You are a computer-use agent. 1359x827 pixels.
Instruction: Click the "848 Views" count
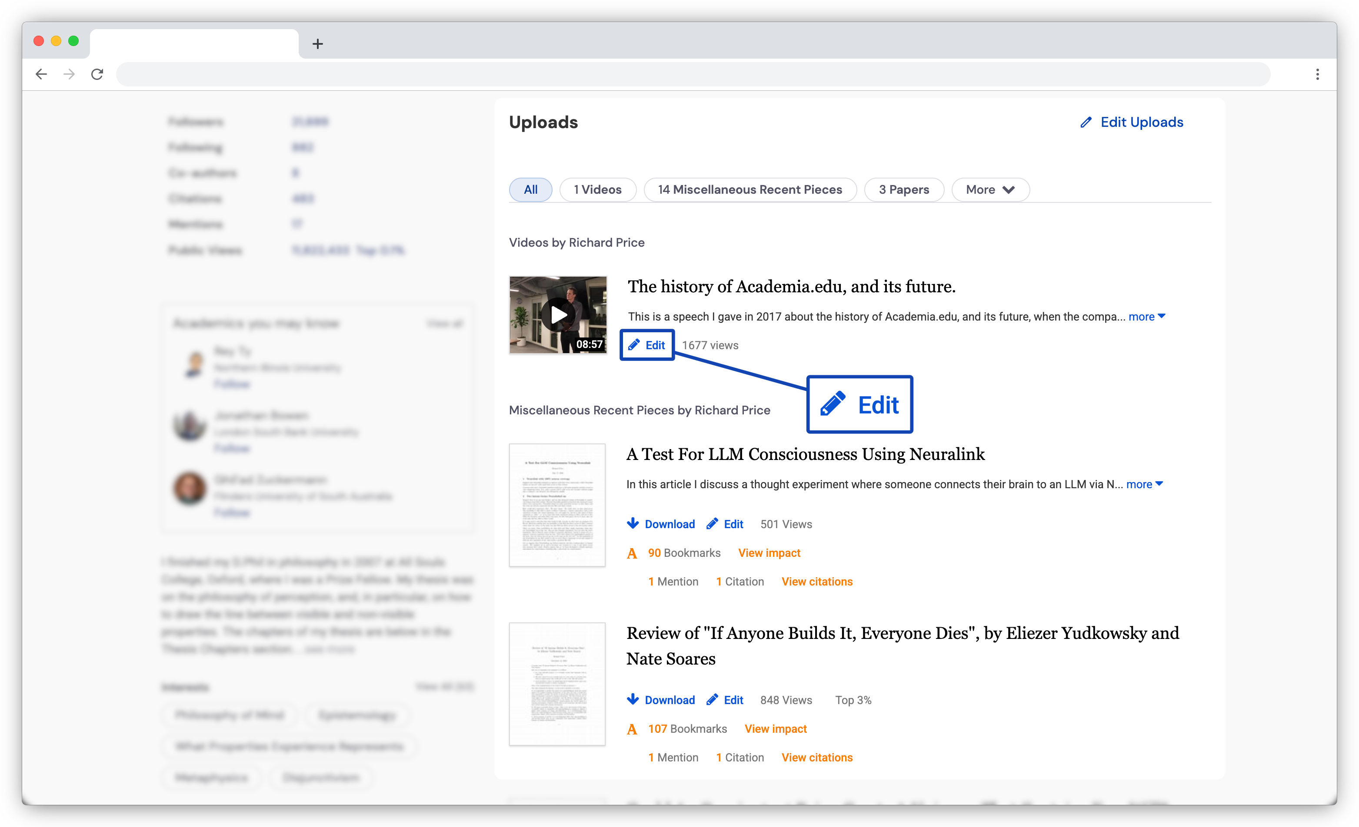pos(786,700)
